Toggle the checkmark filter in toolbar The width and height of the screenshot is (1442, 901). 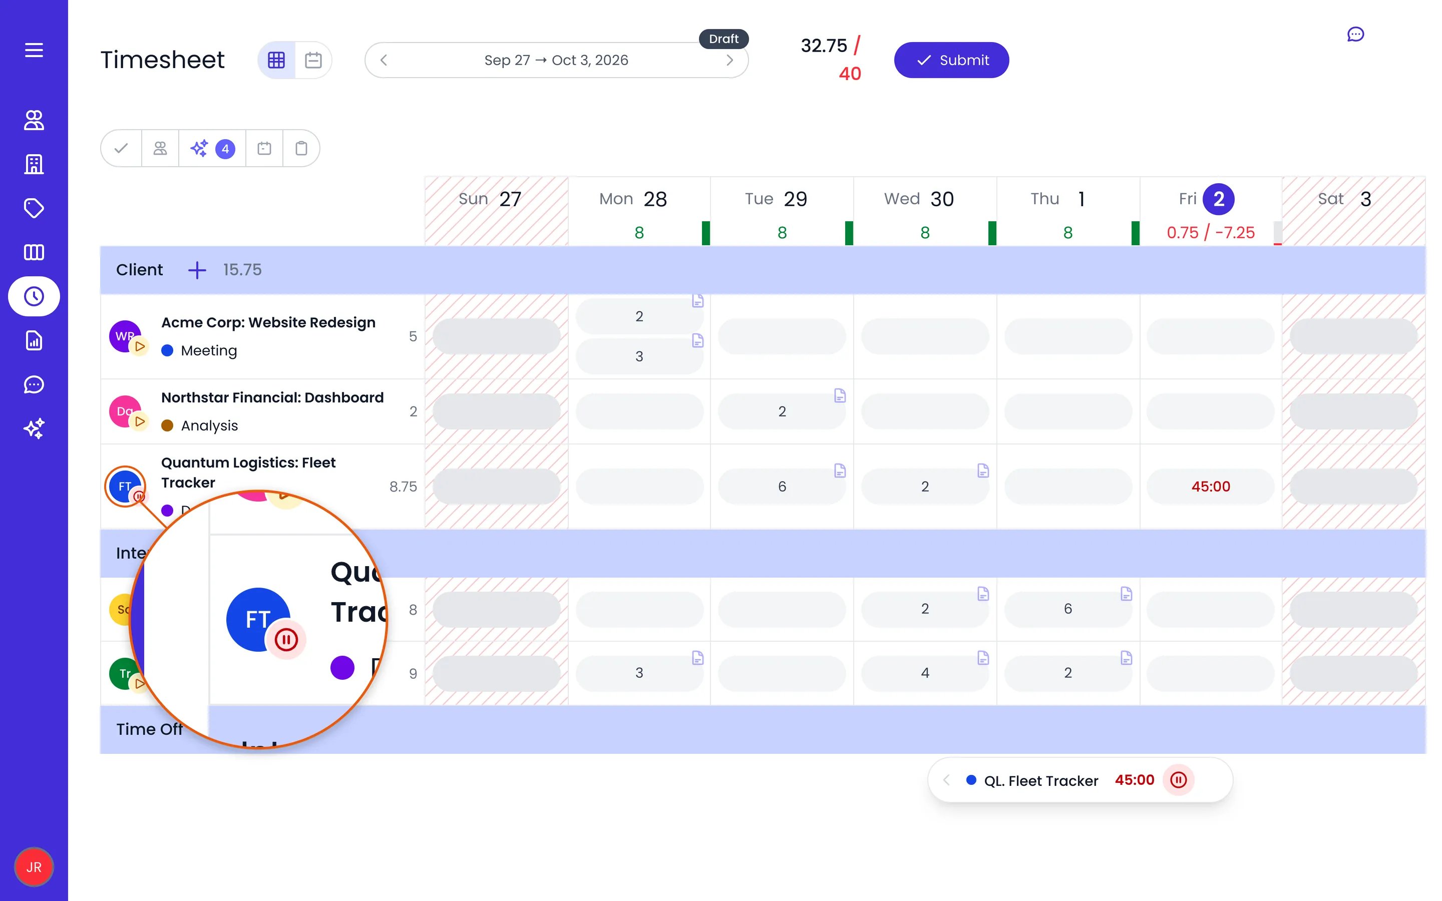click(x=122, y=148)
